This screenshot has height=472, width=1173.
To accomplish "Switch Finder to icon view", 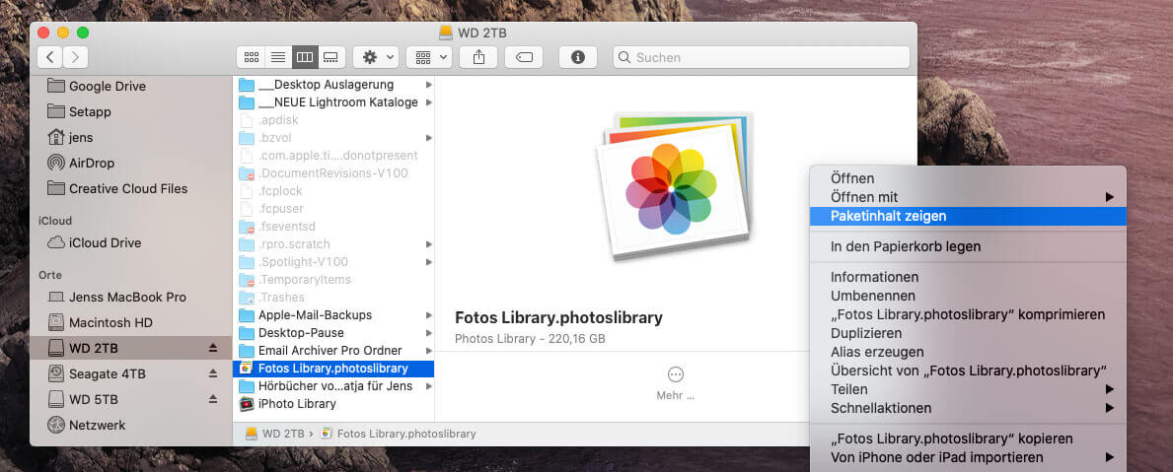I will (251, 57).
